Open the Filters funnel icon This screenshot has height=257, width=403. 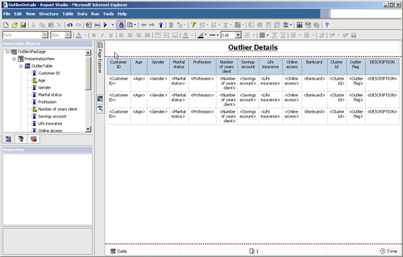pos(193,25)
